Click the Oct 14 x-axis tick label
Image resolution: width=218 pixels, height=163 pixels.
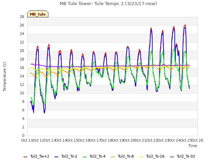(61, 140)
